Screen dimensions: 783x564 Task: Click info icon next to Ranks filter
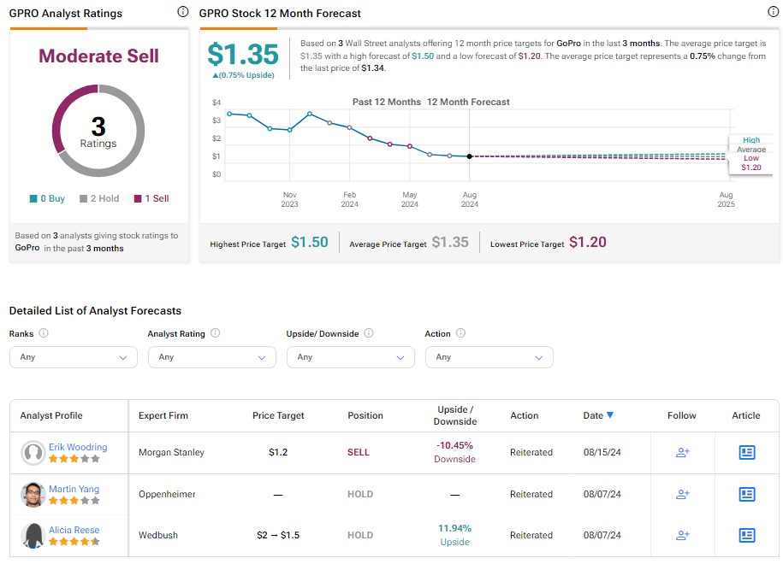(x=44, y=333)
